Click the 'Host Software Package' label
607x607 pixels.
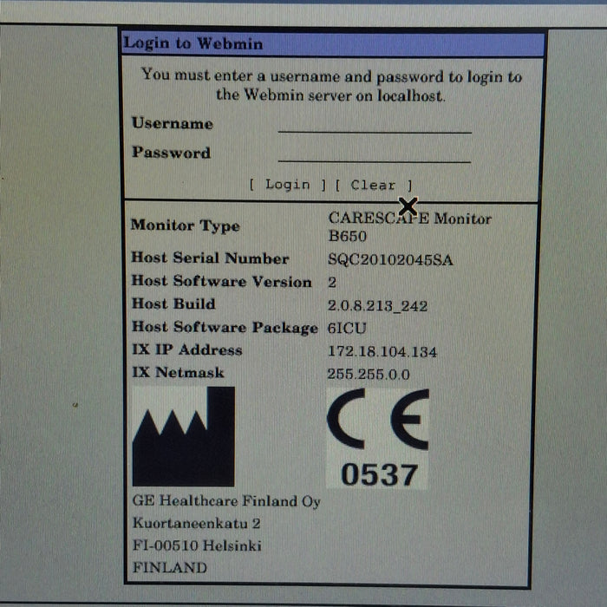coord(225,328)
